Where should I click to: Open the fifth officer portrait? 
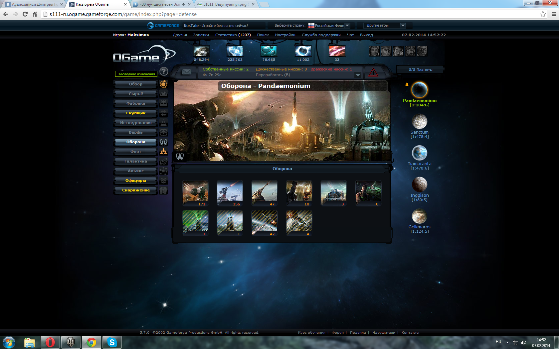pos(422,51)
